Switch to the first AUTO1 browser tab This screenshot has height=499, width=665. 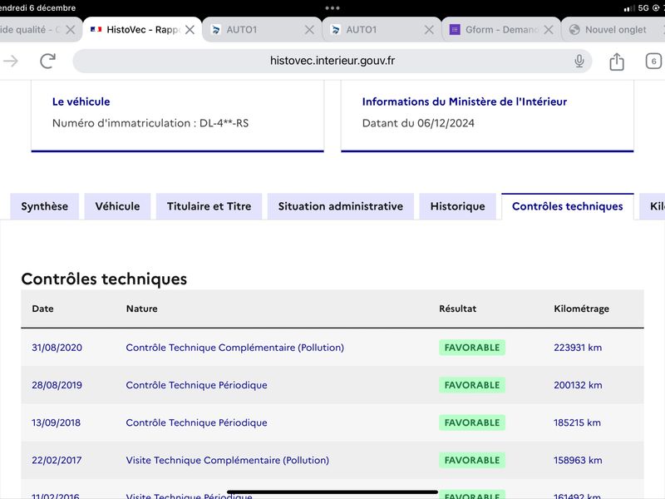pyautogui.click(x=262, y=30)
